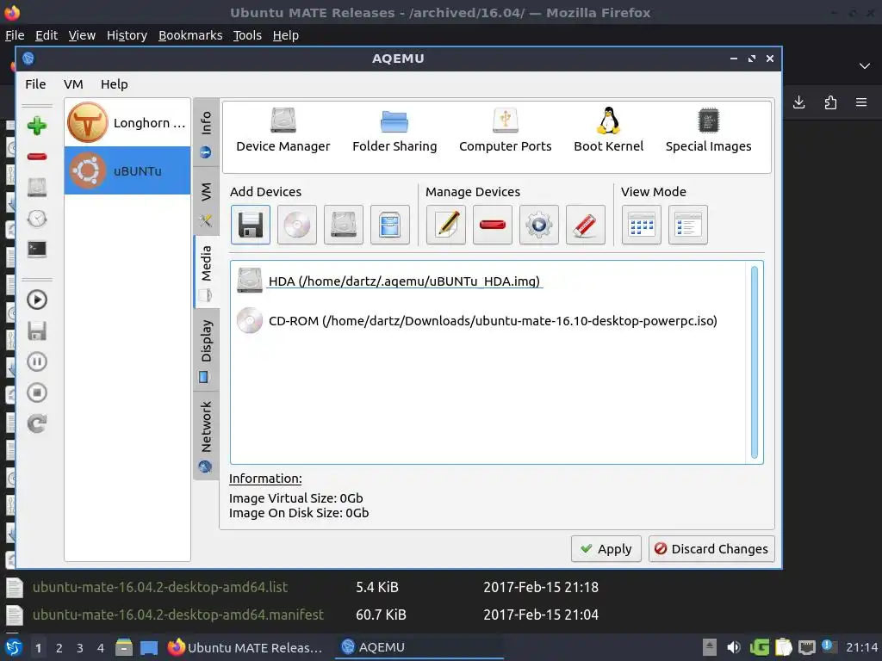Click the red eraser format icon
Image resolution: width=882 pixels, height=661 pixels.
tap(586, 225)
